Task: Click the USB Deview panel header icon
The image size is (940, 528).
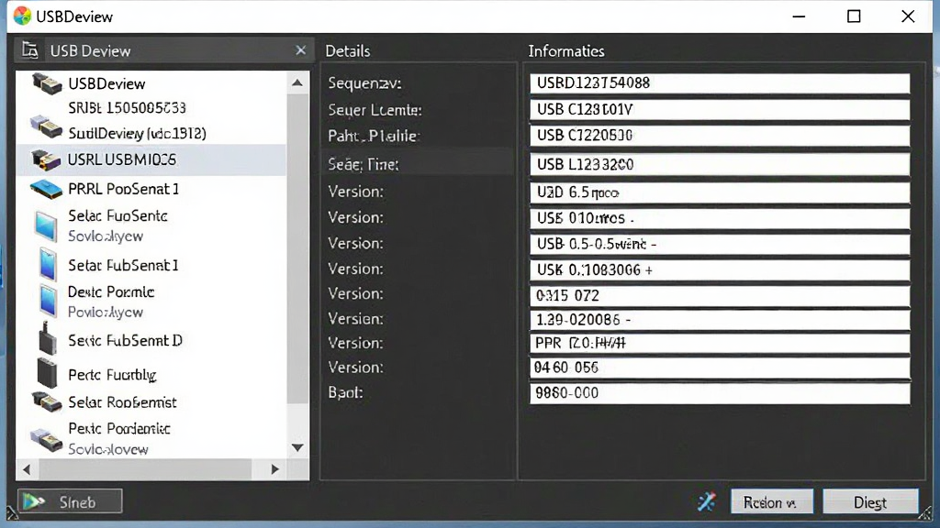Action: tap(30, 50)
